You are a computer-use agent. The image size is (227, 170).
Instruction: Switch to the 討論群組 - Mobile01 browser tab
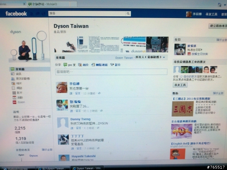pos(49,4)
